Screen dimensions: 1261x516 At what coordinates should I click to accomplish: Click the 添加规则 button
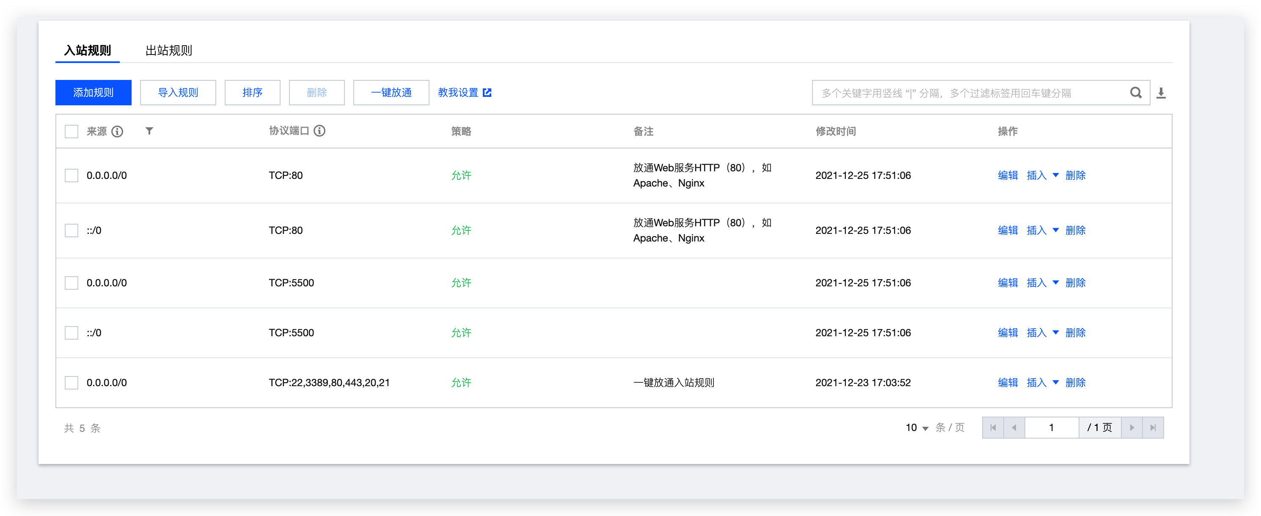93,93
